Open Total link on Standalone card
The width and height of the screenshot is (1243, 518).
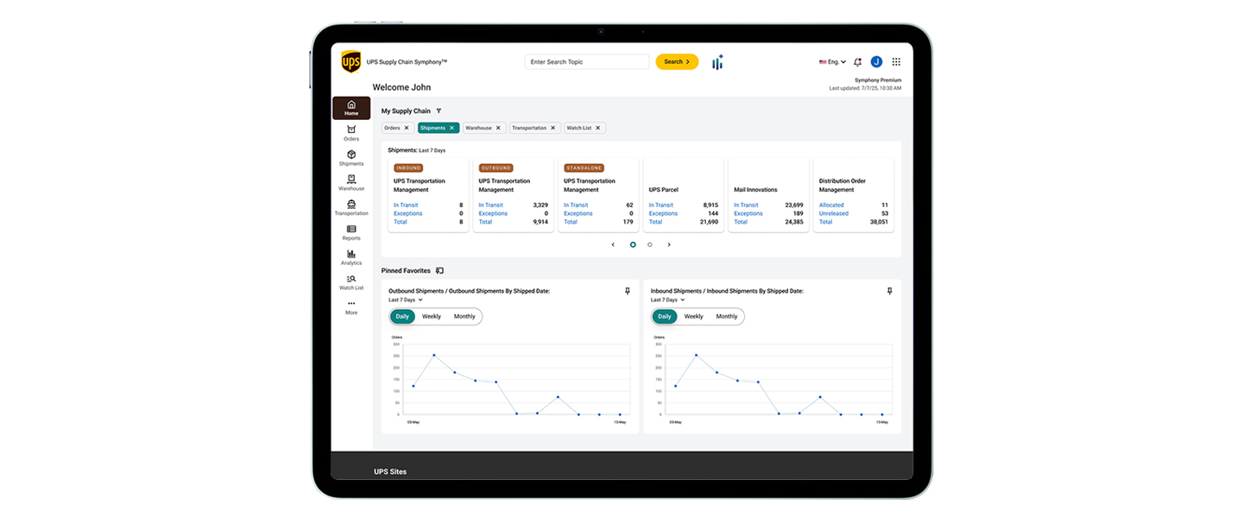click(571, 222)
